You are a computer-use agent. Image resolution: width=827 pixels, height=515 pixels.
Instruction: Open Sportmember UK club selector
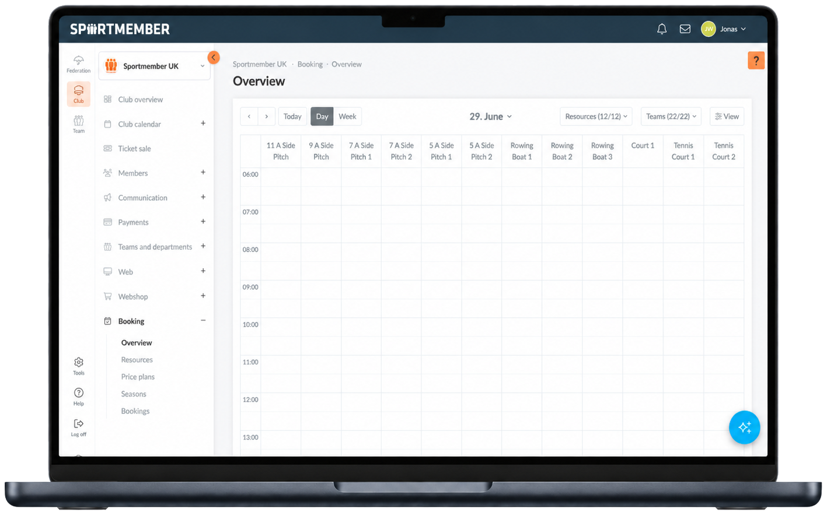click(x=155, y=66)
